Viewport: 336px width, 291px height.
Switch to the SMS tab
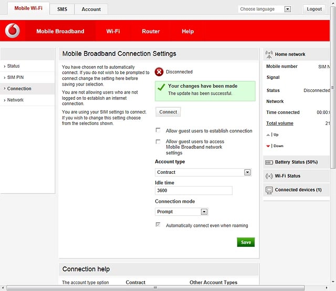[x=62, y=9]
